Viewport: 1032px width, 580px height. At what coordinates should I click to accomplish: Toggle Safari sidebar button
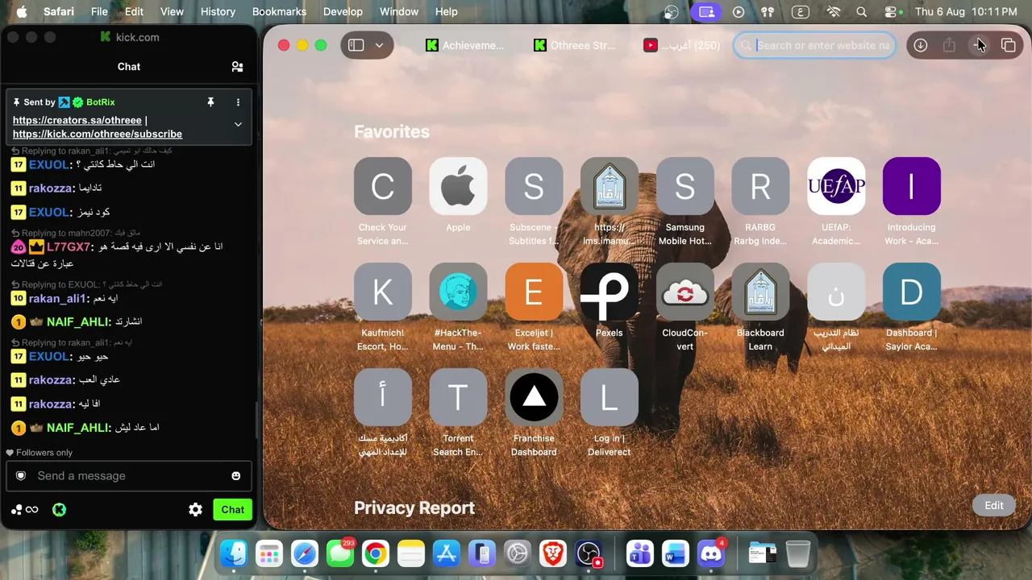356,45
